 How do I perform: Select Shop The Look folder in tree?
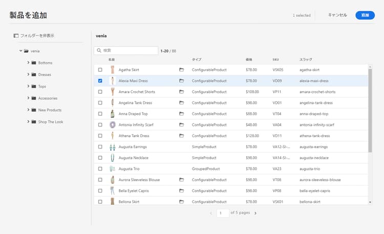51,122
